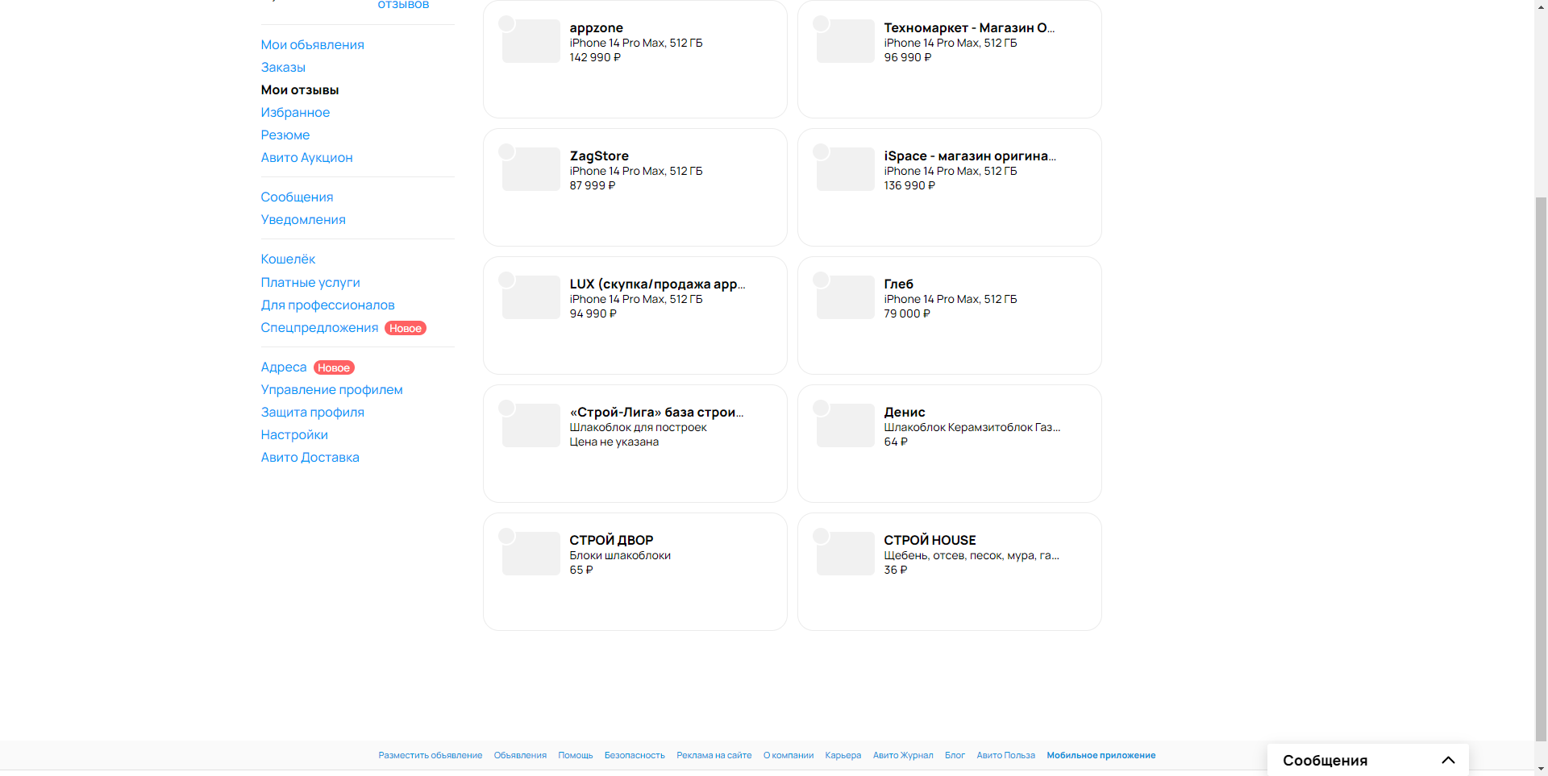
Task: Open Авито Польза footer link
Action: [x=1005, y=755]
